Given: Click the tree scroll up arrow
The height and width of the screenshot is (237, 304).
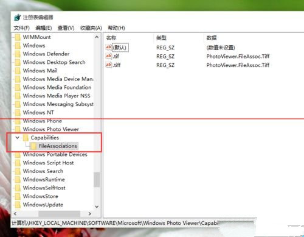Looking at the screenshot, I should (97, 37).
